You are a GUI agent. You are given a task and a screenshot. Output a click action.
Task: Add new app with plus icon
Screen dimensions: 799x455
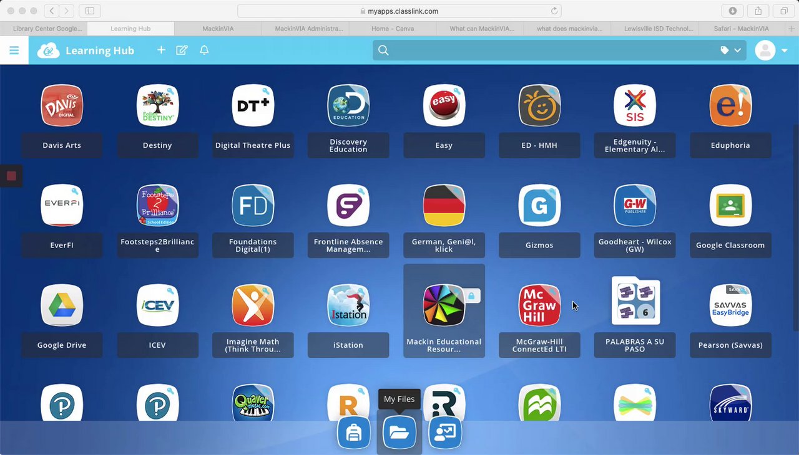click(161, 50)
